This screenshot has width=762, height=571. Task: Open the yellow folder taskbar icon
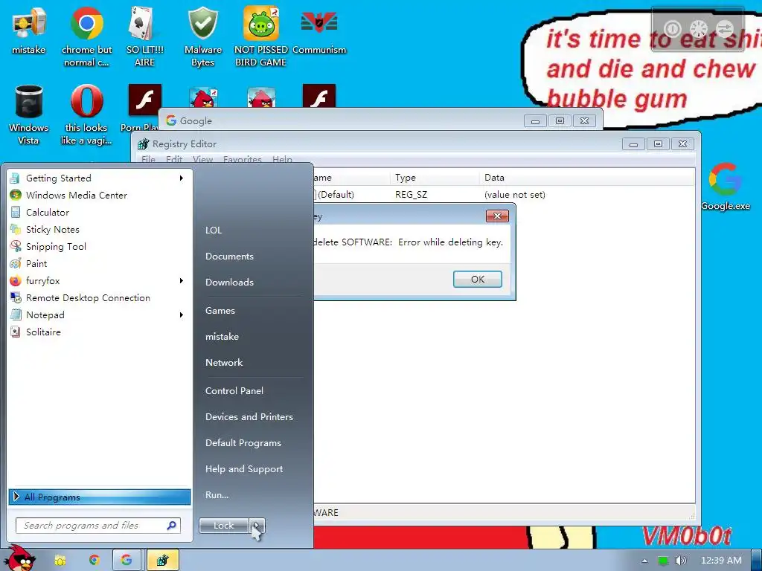click(x=60, y=561)
